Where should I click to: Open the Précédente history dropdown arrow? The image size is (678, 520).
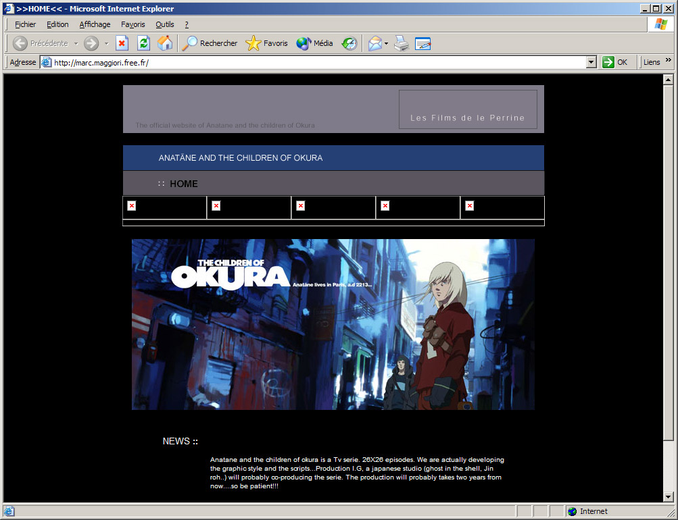pos(76,44)
